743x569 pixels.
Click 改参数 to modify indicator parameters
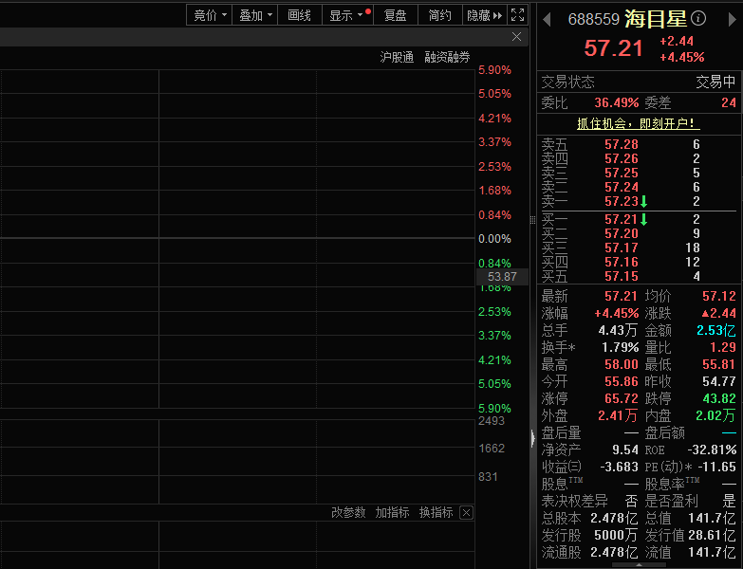point(348,512)
